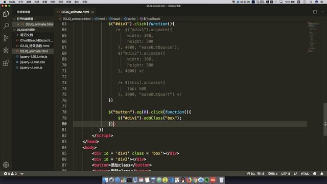Change the HTML language mode status item
Screen dimensions: 327x184
tap(305, 174)
